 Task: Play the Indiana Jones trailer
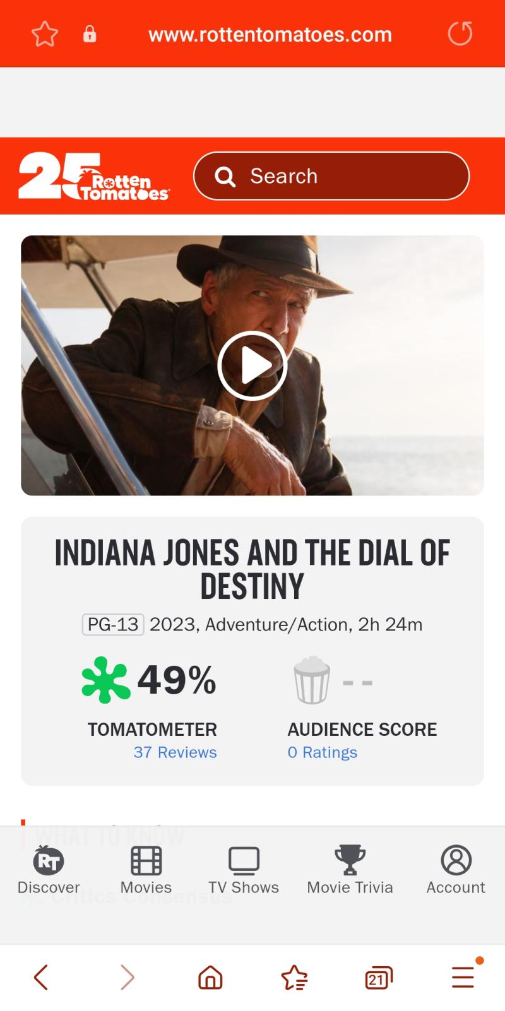[252, 365]
